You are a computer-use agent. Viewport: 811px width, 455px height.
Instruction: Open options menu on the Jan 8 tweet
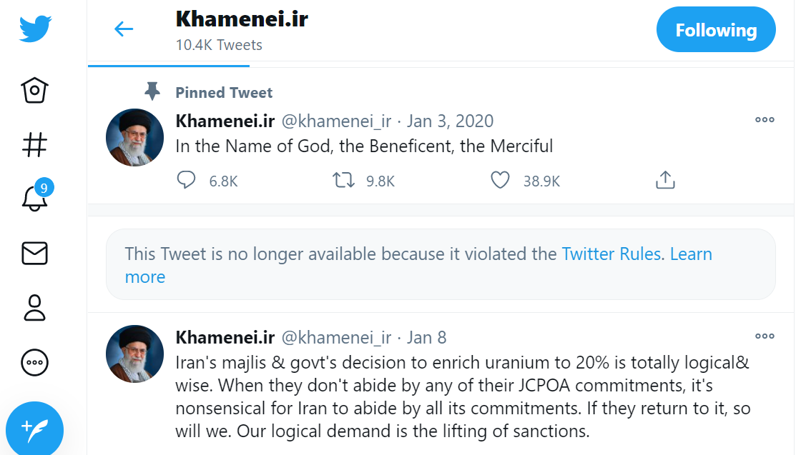[765, 336]
